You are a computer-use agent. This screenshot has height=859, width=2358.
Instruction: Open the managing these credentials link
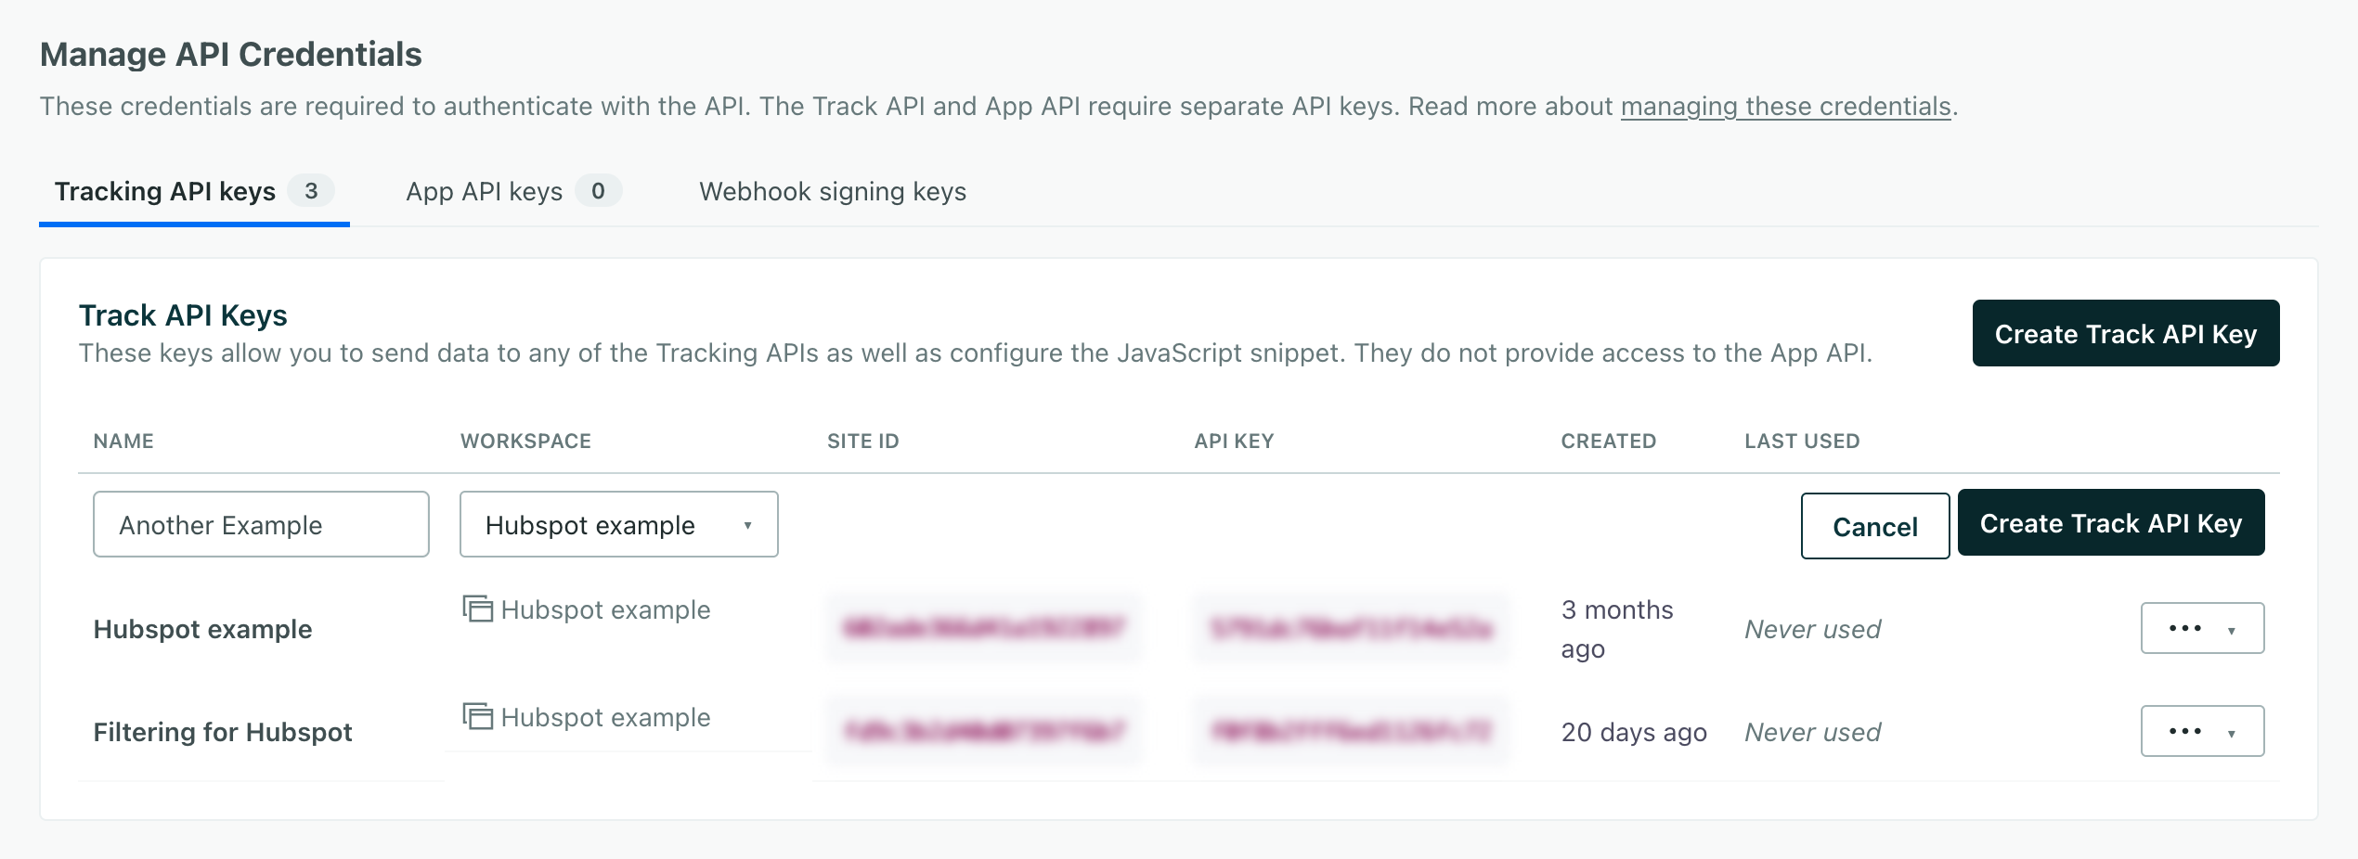tap(1784, 106)
